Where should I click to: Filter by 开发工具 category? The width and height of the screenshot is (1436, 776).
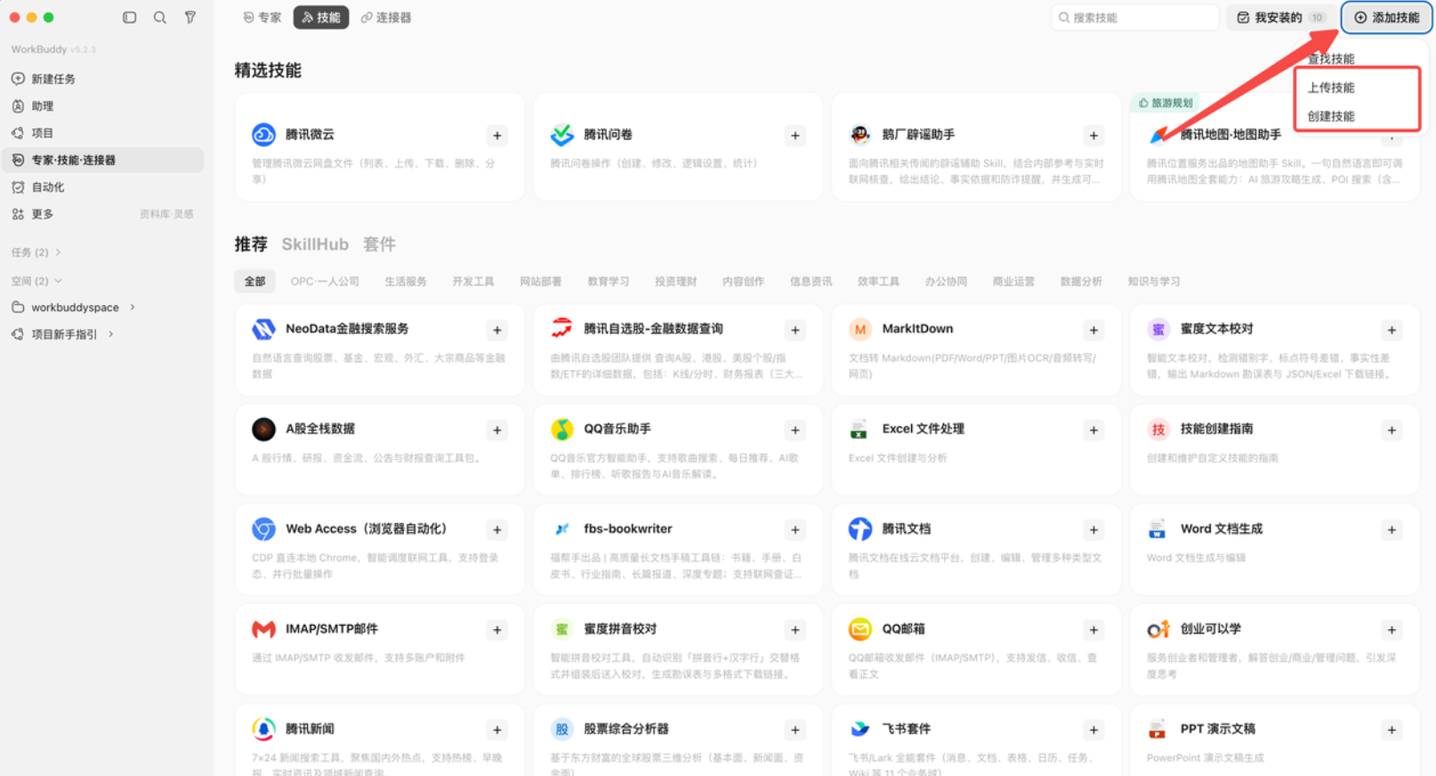[x=472, y=281]
